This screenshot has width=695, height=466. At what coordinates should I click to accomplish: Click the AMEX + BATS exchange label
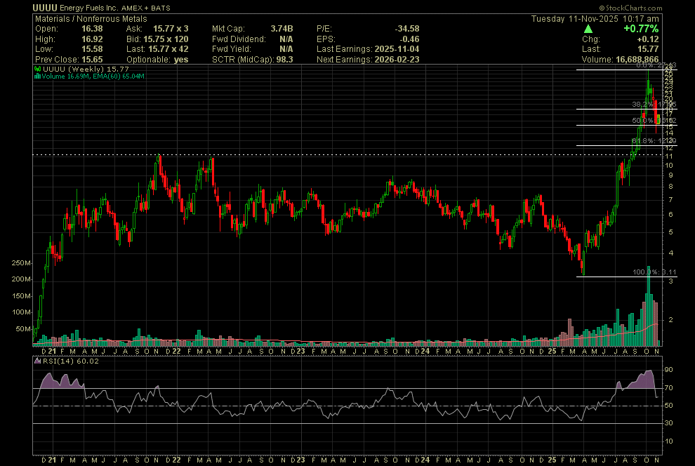(x=145, y=8)
